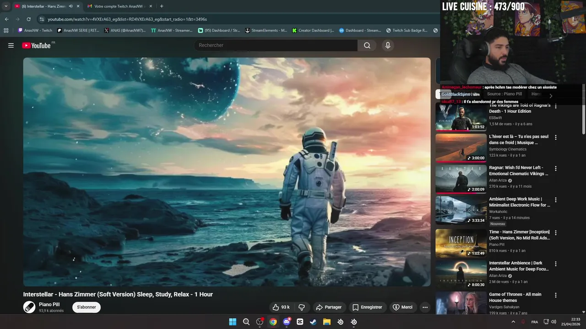The width and height of the screenshot is (586, 329).
Task: Close the Interstellar YouTube tab
Action: pyautogui.click(x=78, y=6)
